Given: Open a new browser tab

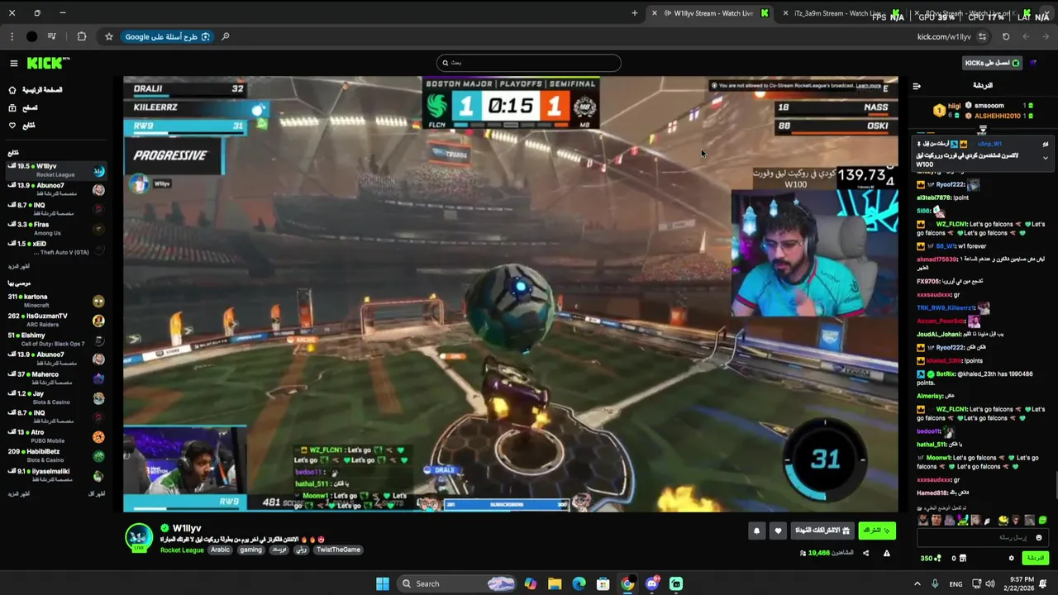Looking at the screenshot, I should [635, 13].
